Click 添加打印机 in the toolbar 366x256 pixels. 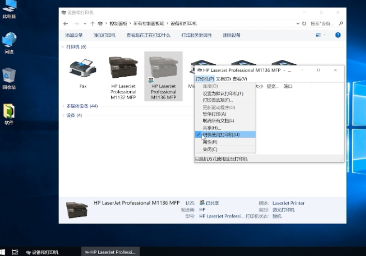pos(105,35)
